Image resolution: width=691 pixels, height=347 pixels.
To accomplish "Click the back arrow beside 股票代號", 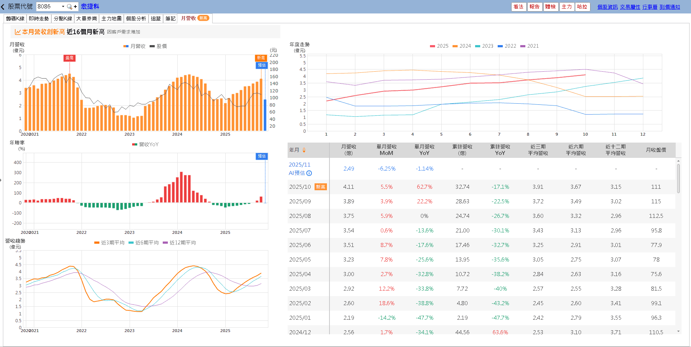I will coord(3,7).
